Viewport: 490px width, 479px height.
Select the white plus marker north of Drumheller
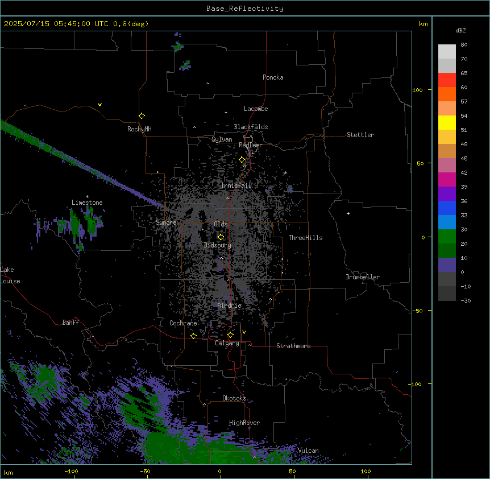(x=348, y=213)
